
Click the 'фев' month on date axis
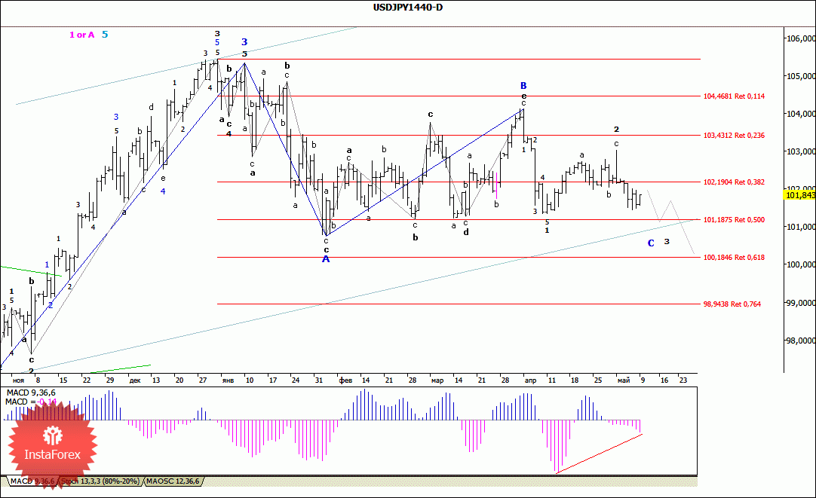[345, 380]
